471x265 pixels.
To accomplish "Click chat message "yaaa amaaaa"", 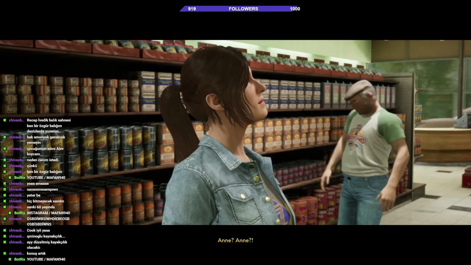I will coord(38,184).
